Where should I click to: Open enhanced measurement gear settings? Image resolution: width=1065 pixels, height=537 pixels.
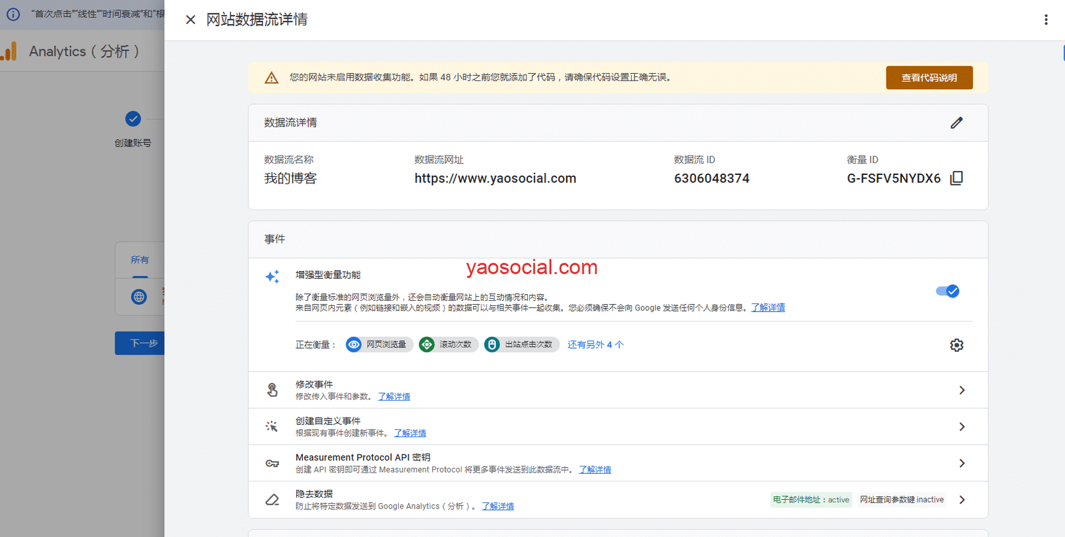coord(957,345)
